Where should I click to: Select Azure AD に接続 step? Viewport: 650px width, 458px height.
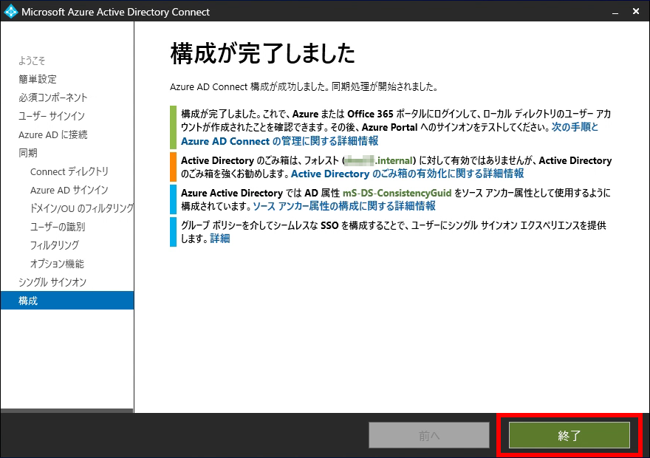(x=52, y=134)
